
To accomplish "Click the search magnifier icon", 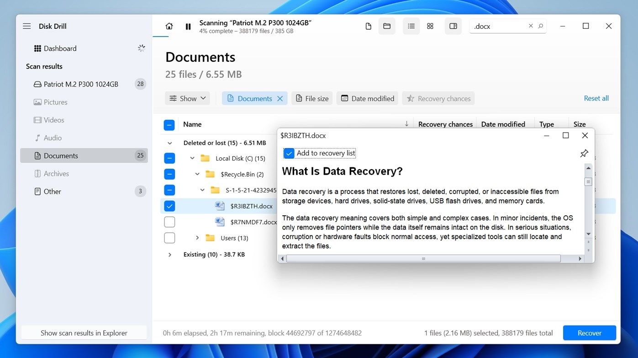I will coord(541,26).
